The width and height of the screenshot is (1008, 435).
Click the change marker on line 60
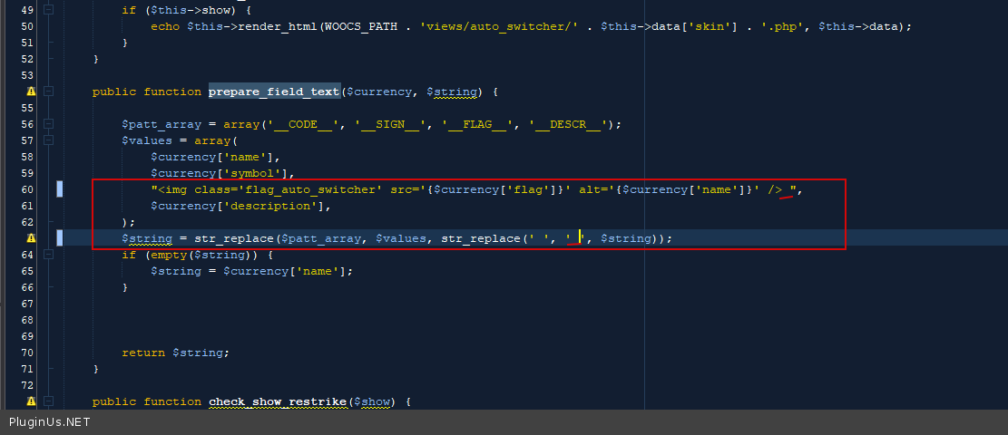point(60,189)
